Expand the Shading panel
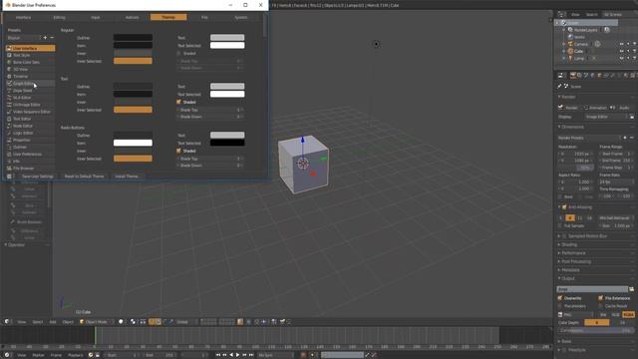 pos(569,244)
